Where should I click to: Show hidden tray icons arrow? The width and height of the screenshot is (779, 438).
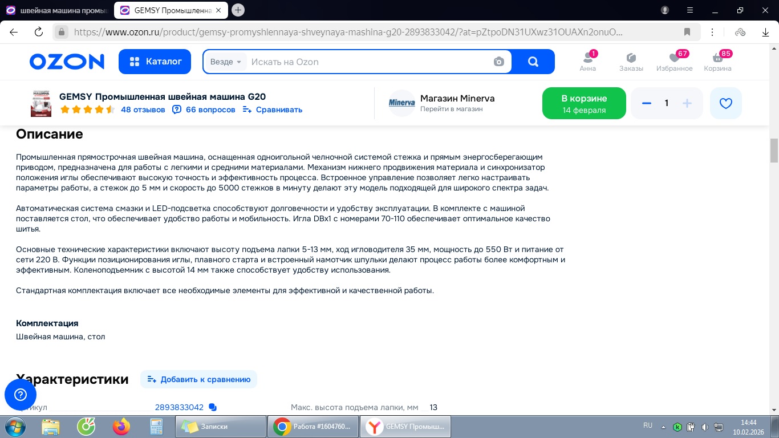(663, 427)
